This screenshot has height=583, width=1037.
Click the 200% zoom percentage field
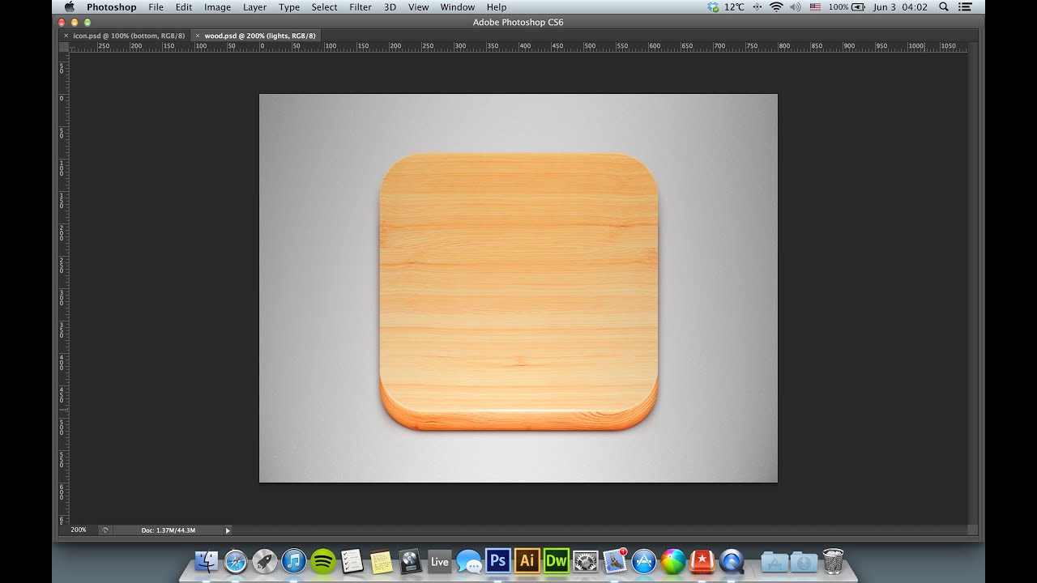tap(78, 530)
